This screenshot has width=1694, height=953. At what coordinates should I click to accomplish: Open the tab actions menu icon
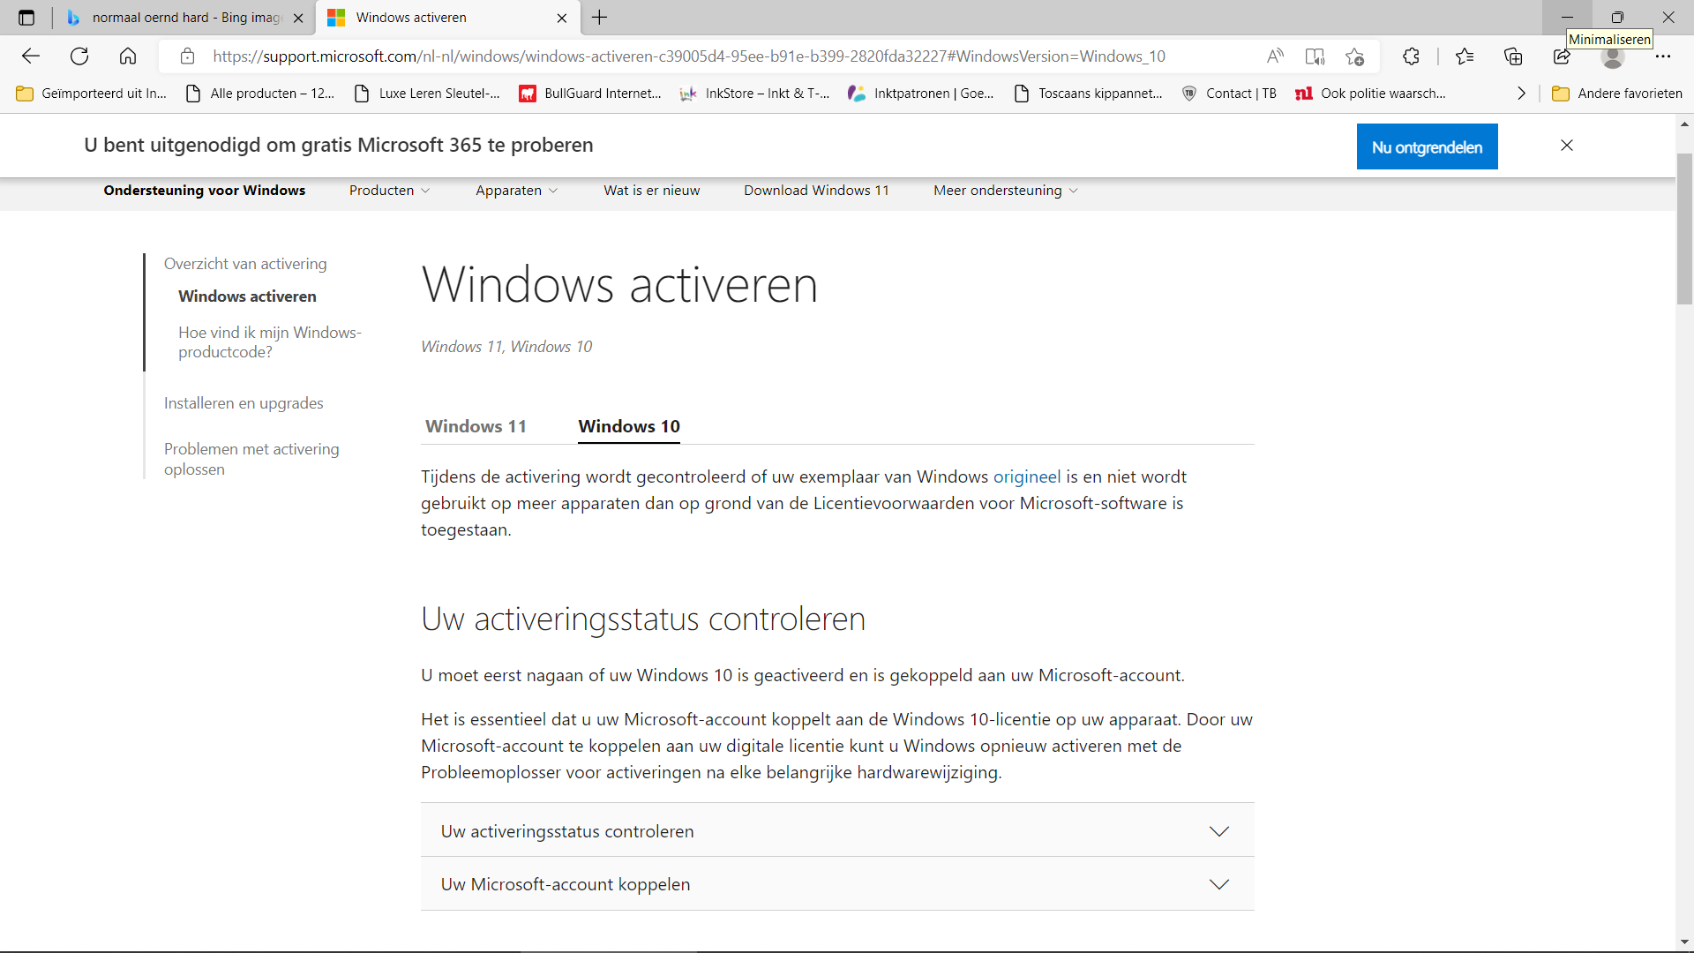(26, 18)
